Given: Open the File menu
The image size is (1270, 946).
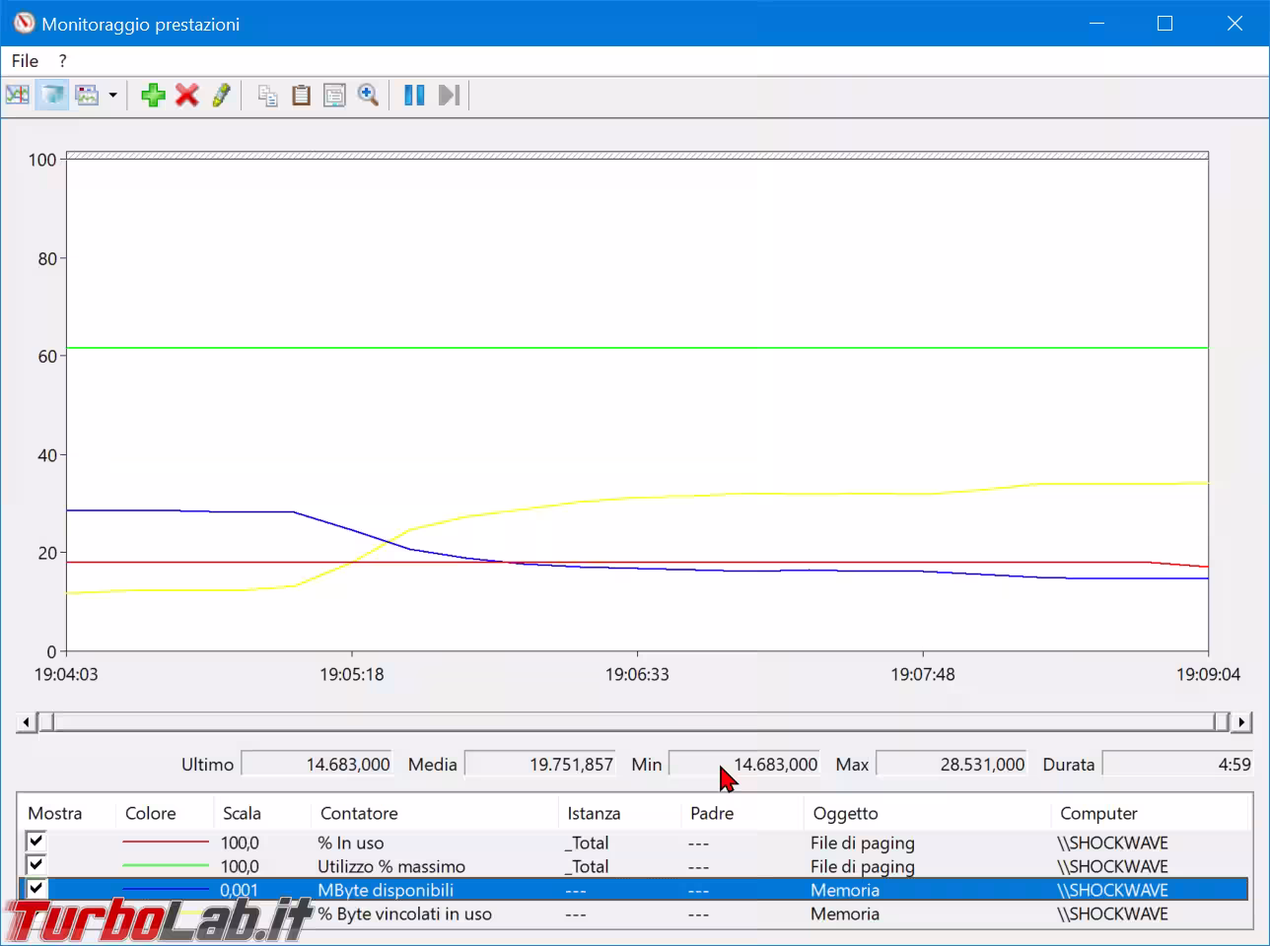Looking at the screenshot, I should (x=25, y=61).
